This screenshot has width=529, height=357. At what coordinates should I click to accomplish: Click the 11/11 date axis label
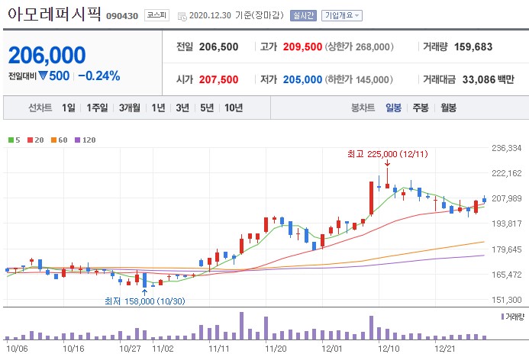click(219, 349)
